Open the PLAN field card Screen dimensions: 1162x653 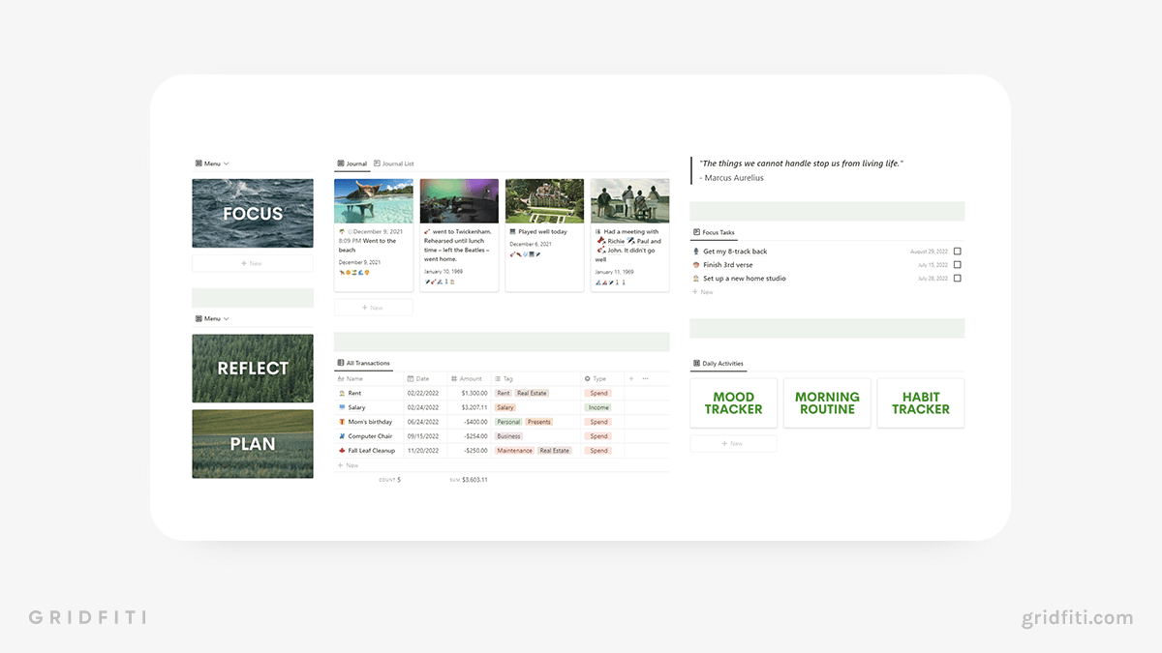[253, 444]
